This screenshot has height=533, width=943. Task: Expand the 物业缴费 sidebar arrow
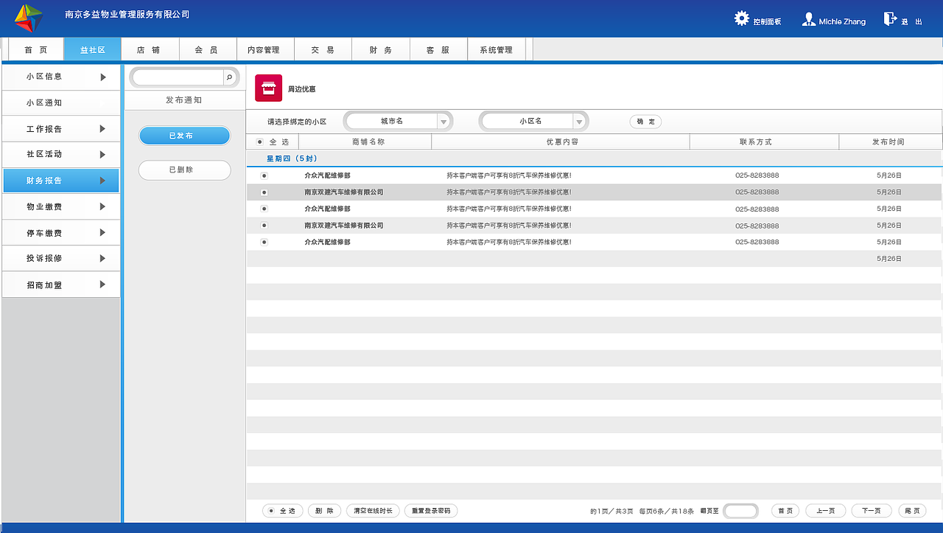103,207
